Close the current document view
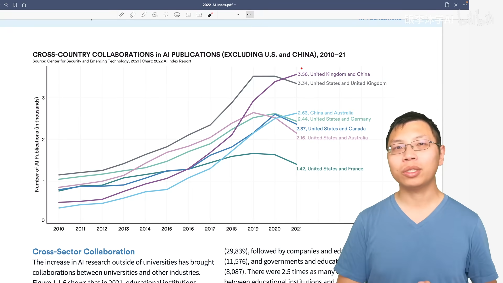 tap(456, 5)
